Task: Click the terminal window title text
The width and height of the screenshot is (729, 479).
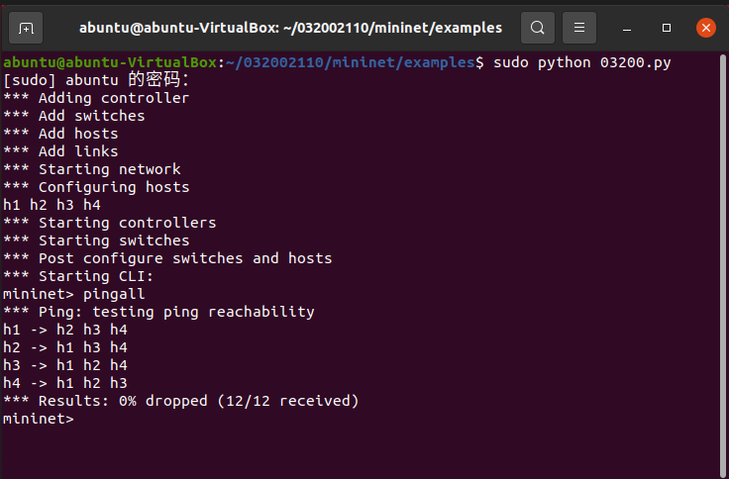Action: 290,28
